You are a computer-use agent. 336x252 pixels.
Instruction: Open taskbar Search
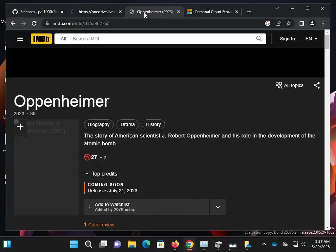(x=88, y=244)
